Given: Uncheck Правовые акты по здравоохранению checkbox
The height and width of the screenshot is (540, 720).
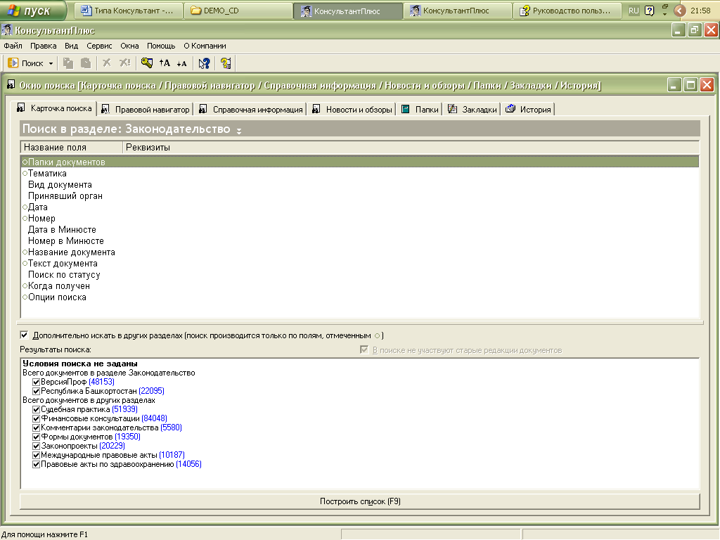Looking at the screenshot, I should 37,465.
